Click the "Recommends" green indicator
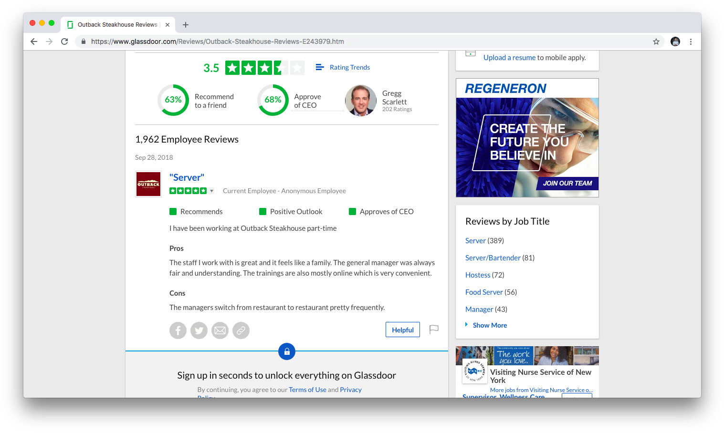This screenshot has width=724, height=433. 173,211
